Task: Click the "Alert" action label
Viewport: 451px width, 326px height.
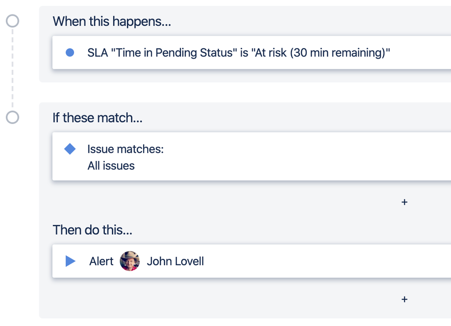Action: 101,262
